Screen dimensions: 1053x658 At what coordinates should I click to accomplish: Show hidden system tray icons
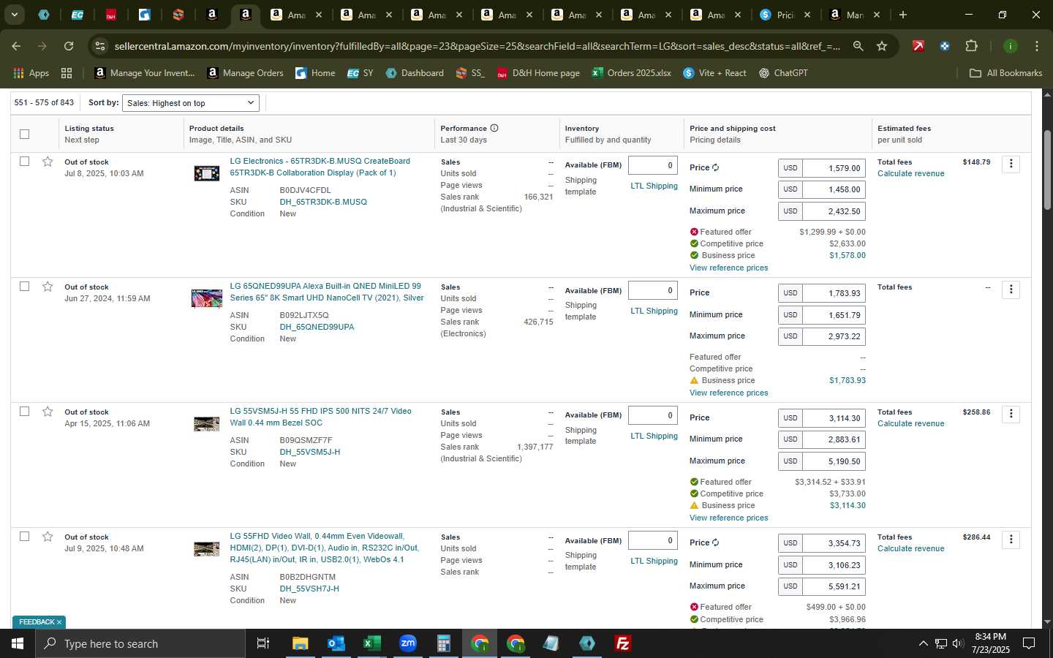click(x=923, y=643)
